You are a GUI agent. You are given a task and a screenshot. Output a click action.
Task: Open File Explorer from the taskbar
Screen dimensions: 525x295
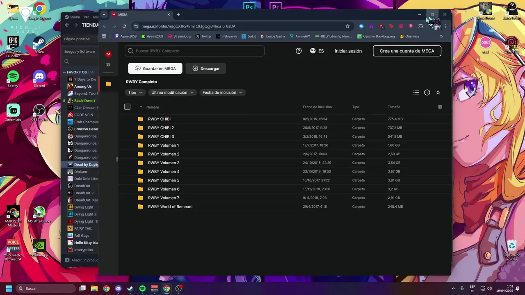click(94, 288)
